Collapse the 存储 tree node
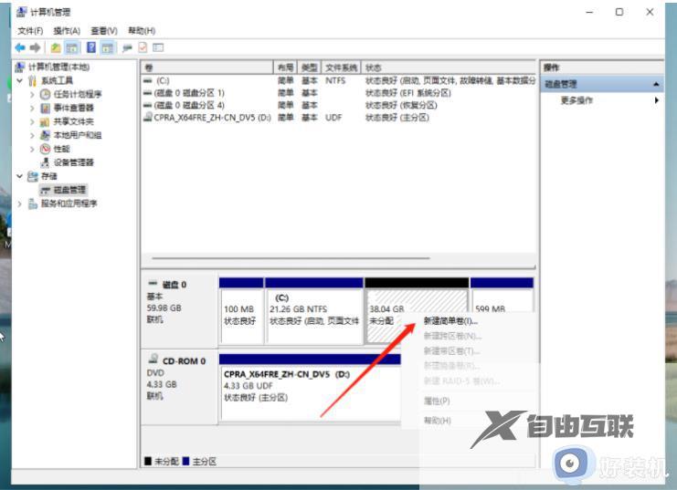 click(19, 176)
